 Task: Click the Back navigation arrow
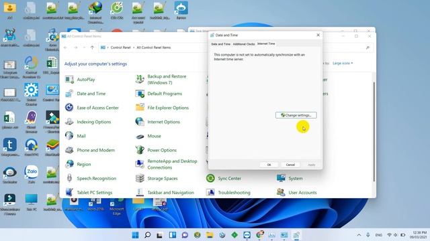coord(65,48)
